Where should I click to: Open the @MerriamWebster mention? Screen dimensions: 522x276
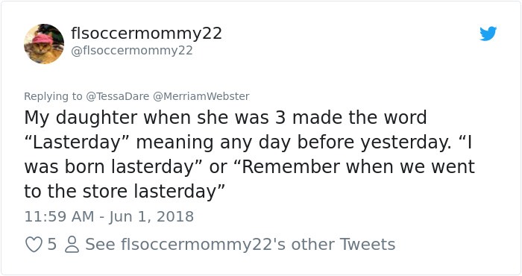[x=201, y=96]
